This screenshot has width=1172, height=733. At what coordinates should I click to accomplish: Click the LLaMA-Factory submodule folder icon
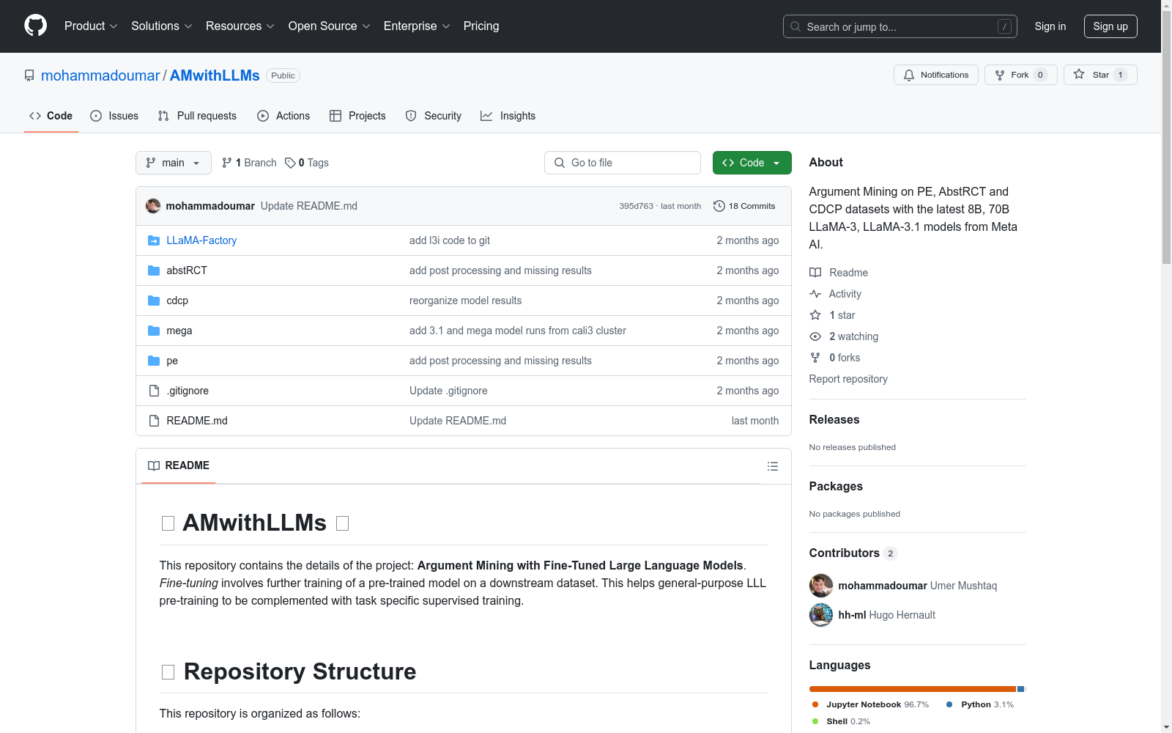point(154,240)
